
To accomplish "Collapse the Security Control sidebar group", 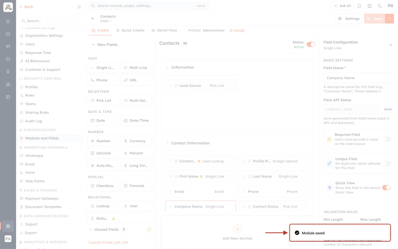I will point(80,79).
